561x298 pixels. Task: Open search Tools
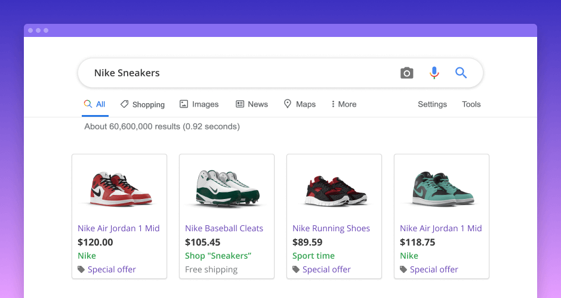coord(471,104)
